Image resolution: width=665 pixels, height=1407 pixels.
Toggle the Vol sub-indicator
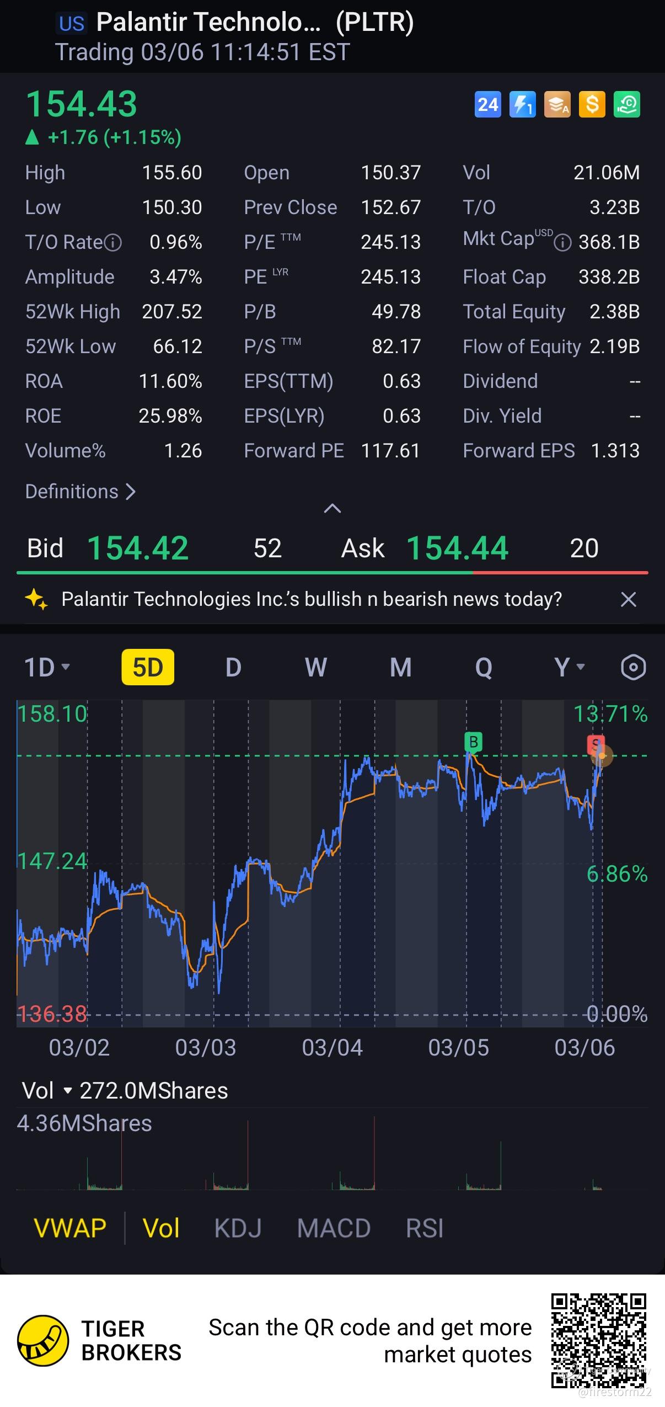coord(161,1228)
